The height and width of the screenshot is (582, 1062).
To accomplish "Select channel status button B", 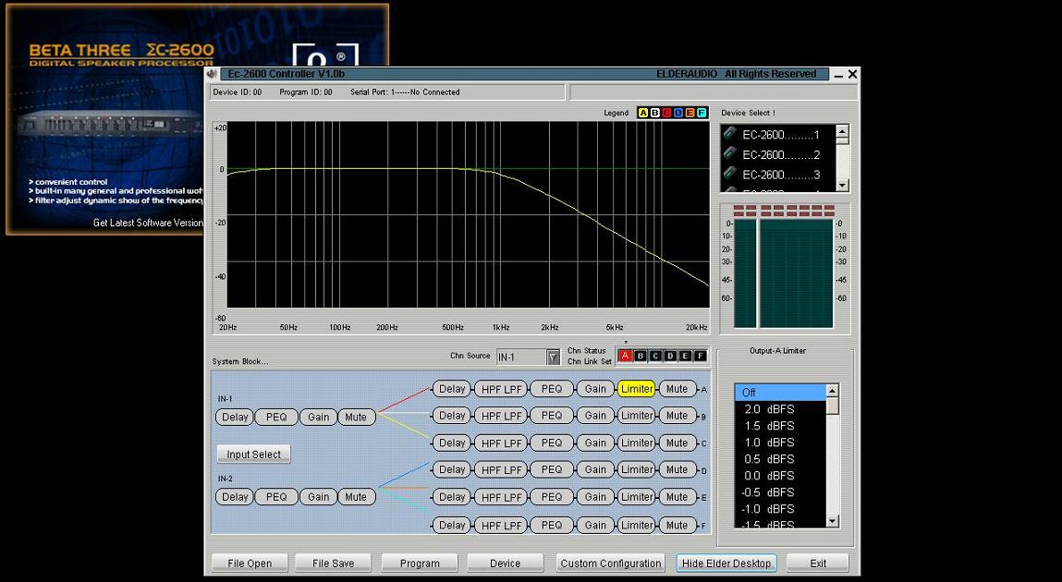I will (641, 356).
